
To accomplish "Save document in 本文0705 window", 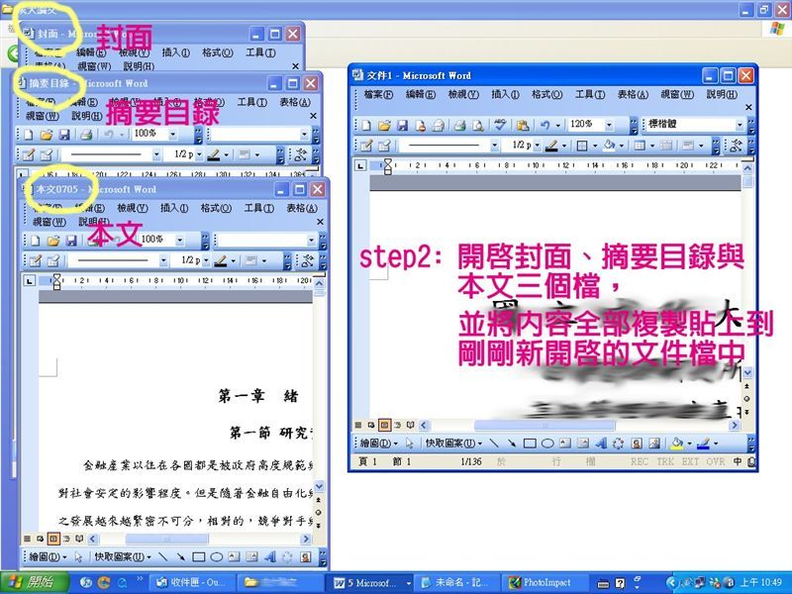I will (71, 241).
